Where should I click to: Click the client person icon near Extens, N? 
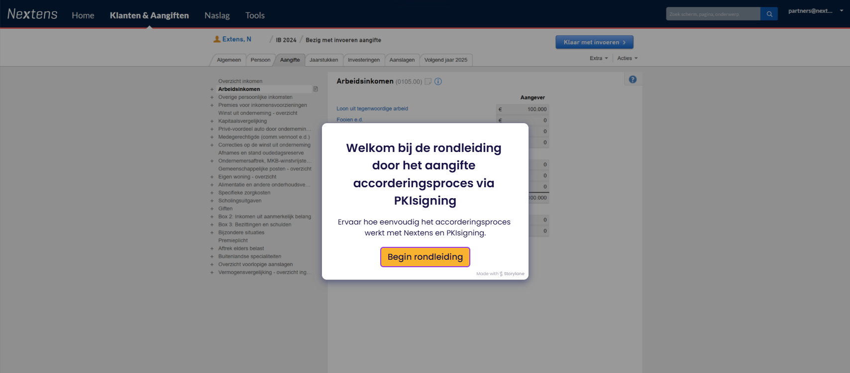coord(217,39)
